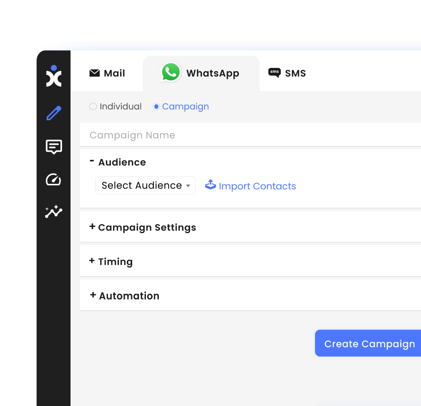Click the Campaign Name input field
Viewport: 421px width, 406px height.
pyautogui.click(x=250, y=135)
